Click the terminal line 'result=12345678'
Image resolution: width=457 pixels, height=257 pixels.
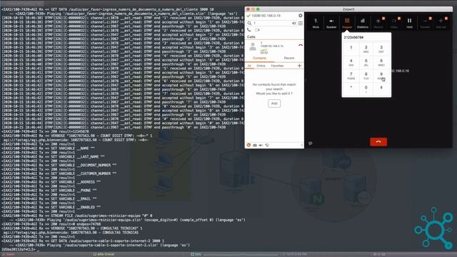click(x=45, y=131)
